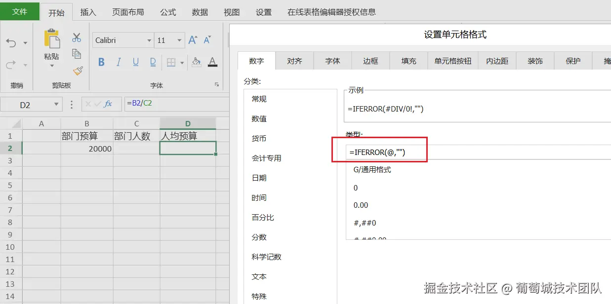Open the font size 11 dropdown

click(x=181, y=40)
